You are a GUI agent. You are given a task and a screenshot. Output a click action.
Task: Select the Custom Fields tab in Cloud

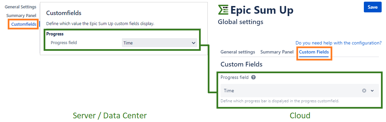coord(314,52)
